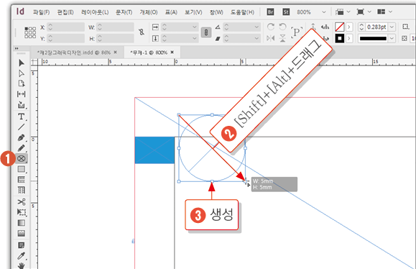Select the Content Collector tool
Viewport: 416px width, 269px height.
(x=22, y=105)
